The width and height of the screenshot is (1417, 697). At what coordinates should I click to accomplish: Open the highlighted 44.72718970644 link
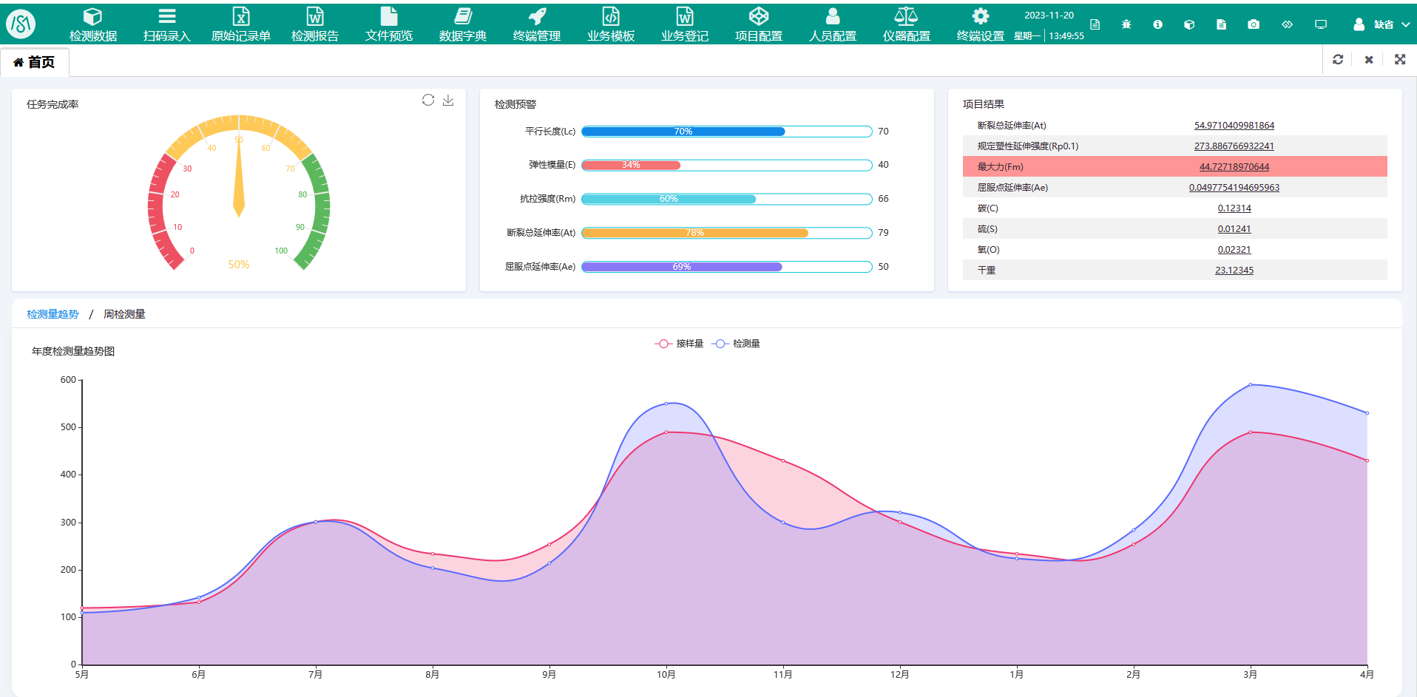(1234, 167)
